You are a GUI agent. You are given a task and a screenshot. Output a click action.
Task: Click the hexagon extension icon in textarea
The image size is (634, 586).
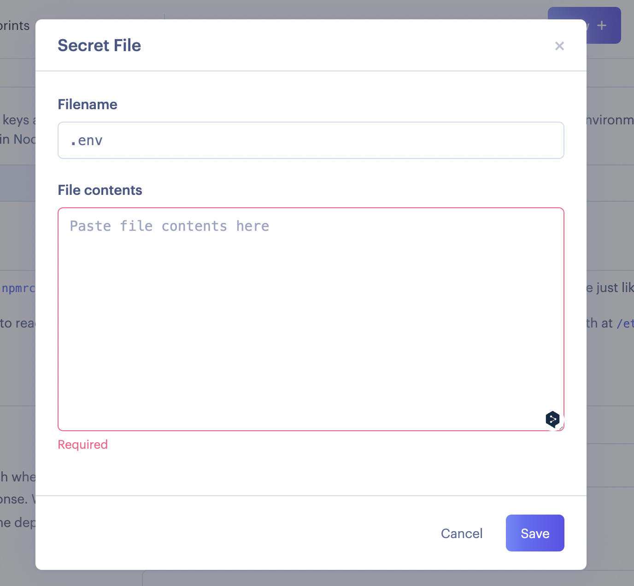tap(552, 419)
